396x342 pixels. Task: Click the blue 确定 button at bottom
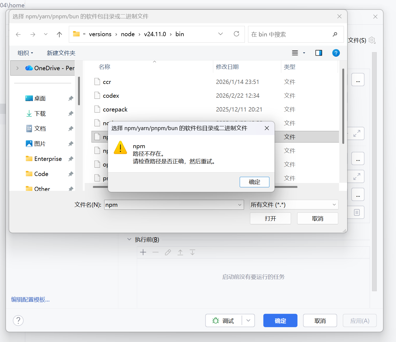point(280,321)
